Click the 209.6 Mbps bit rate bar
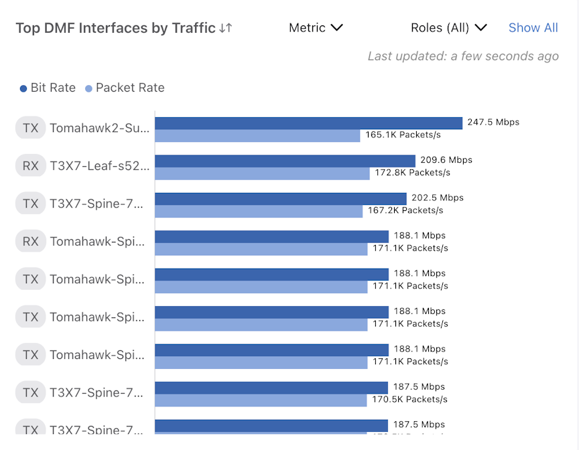This screenshot has width=579, height=450. tap(285, 161)
